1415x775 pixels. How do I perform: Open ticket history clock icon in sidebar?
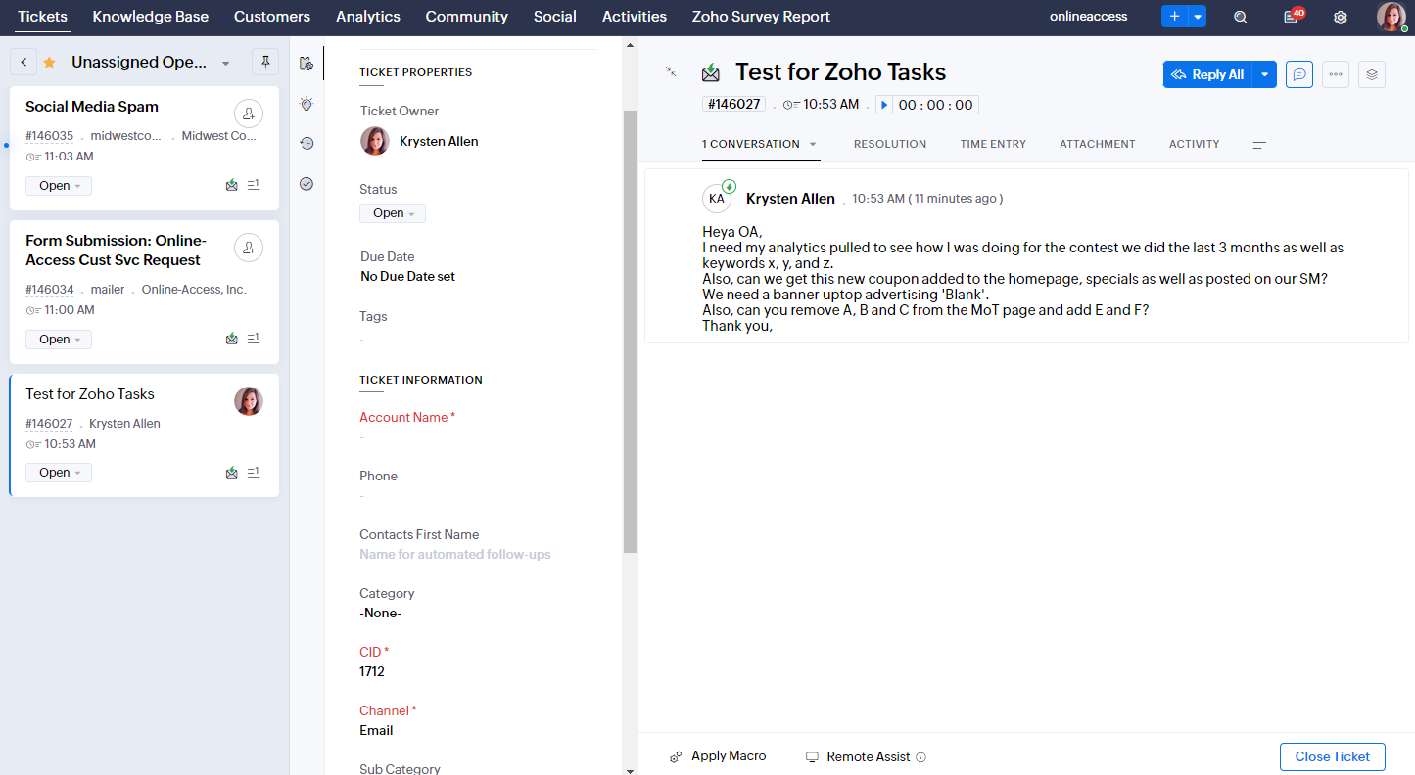tap(307, 144)
